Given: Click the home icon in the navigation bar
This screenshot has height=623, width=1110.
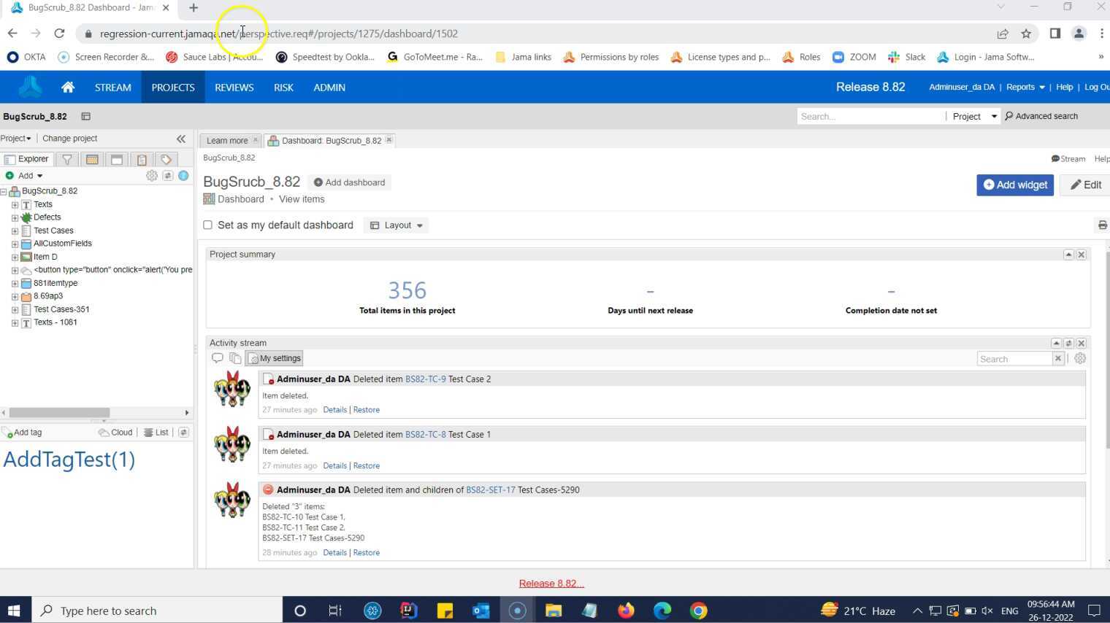Looking at the screenshot, I should [x=67, y=87].
